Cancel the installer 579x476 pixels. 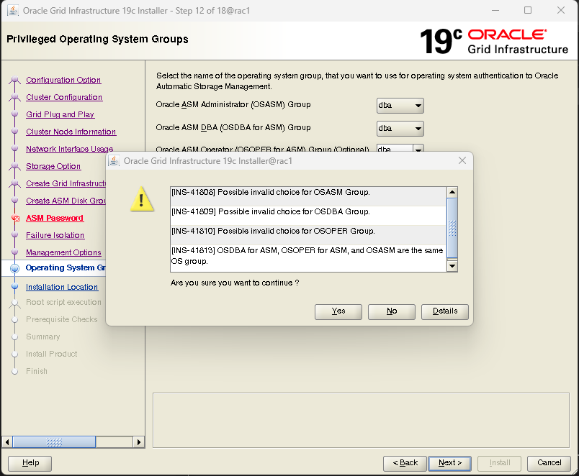pos(549,463)
